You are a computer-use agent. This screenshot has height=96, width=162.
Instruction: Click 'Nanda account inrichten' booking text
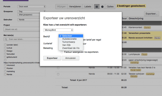tap(140, 38)
